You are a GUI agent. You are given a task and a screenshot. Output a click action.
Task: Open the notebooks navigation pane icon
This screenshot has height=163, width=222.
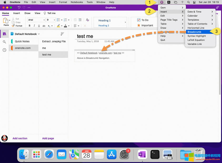click(4, 34)
